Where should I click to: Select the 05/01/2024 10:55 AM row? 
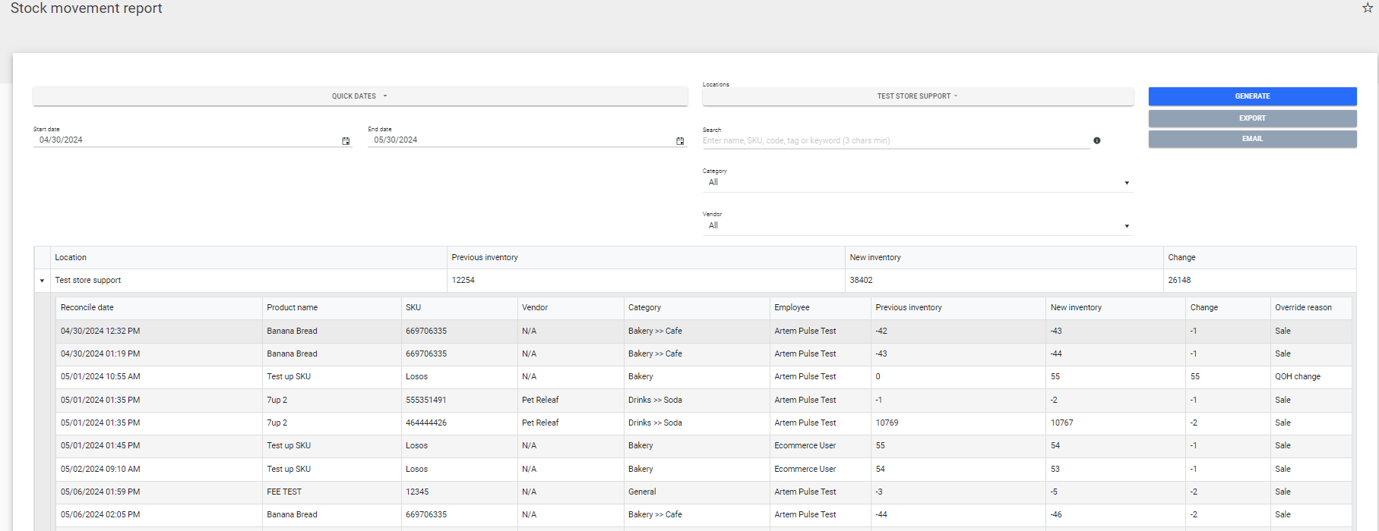pos(704,377)
